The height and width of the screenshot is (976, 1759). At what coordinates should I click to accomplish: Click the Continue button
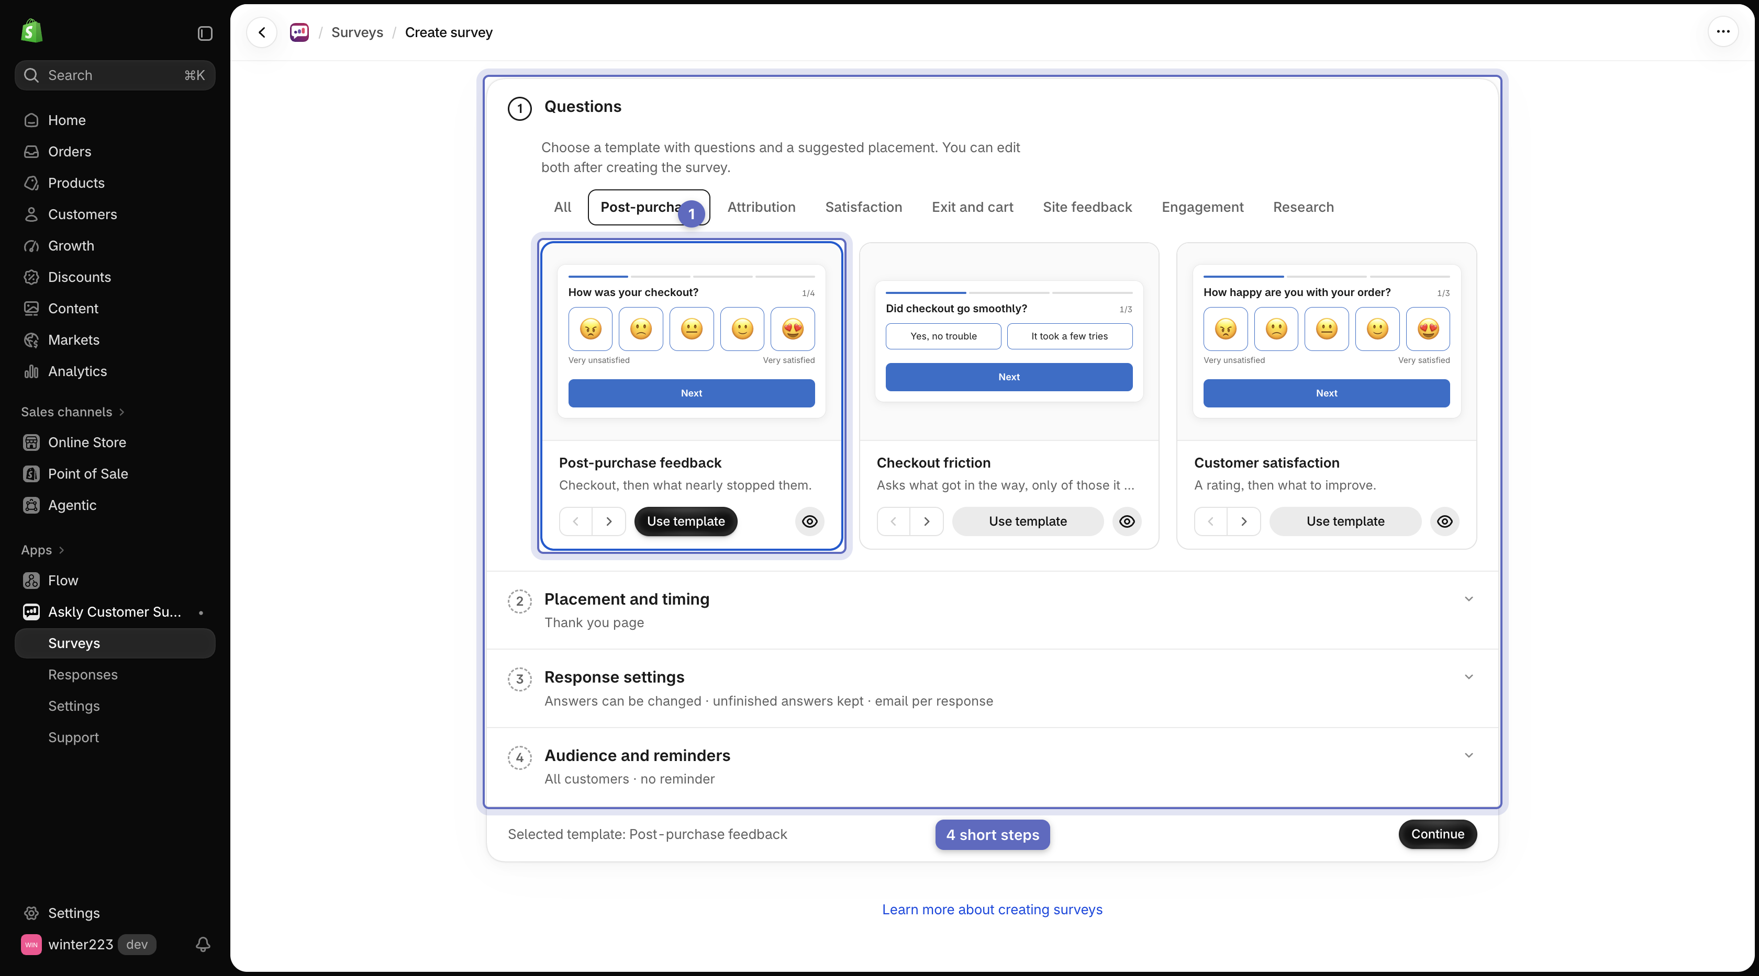(1438, 834)
